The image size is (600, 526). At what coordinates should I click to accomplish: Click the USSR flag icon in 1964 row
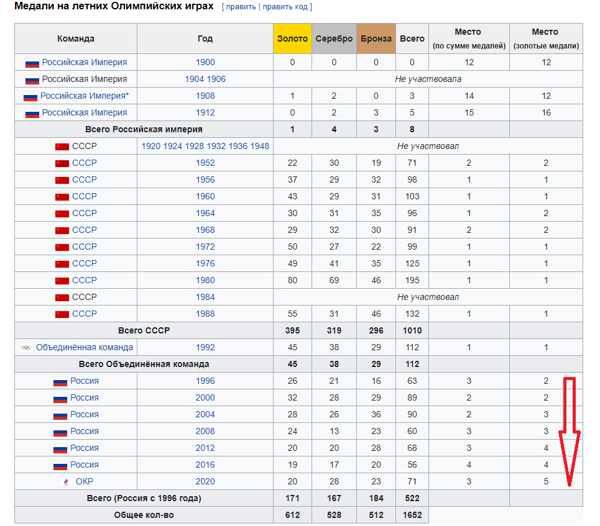(62, 214)
